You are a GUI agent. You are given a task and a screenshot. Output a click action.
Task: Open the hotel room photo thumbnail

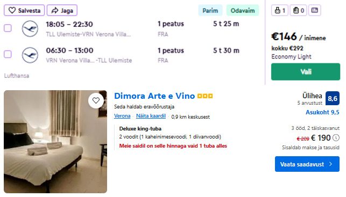coord(55,142)
